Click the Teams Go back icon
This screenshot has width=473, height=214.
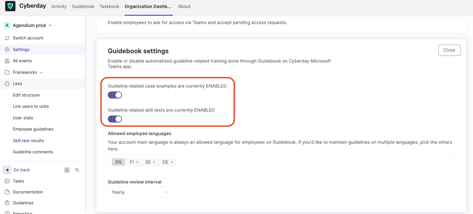7,170
